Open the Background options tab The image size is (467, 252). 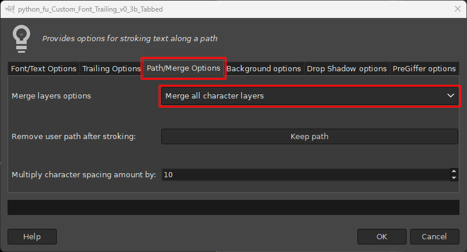pyautogui.click(x=263, y=69)
